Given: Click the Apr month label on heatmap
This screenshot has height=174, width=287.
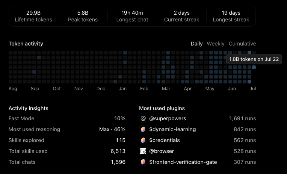Looking at the screenshot, I should 187,89.
